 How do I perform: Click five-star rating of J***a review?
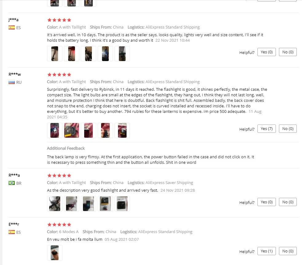click(59, 20)
